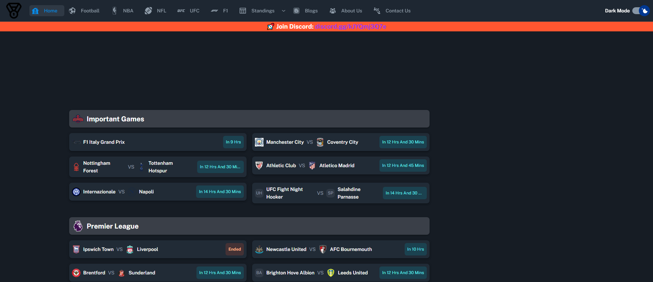Screen dimensions: 653x282
Task: Click the Brentford crest
Action: [x=76, y=273]
